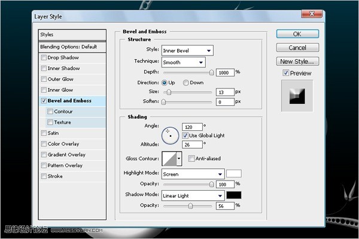Enable the Drop Shadow checkbox
The width and height of the screenshot is (359, 239).
tap(44, 57)
